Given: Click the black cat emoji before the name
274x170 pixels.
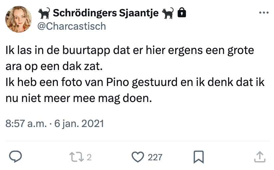Looking at the screenshot, I should [44, 13].
